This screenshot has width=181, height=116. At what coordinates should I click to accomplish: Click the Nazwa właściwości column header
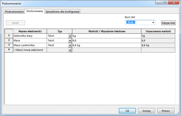30,31
